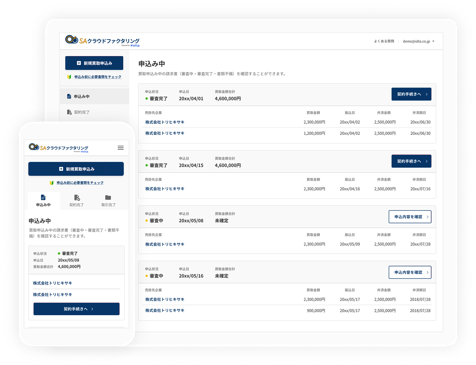
Task: Click the beginner mark icon beside checklist link
Action: [x=69, y=77]
